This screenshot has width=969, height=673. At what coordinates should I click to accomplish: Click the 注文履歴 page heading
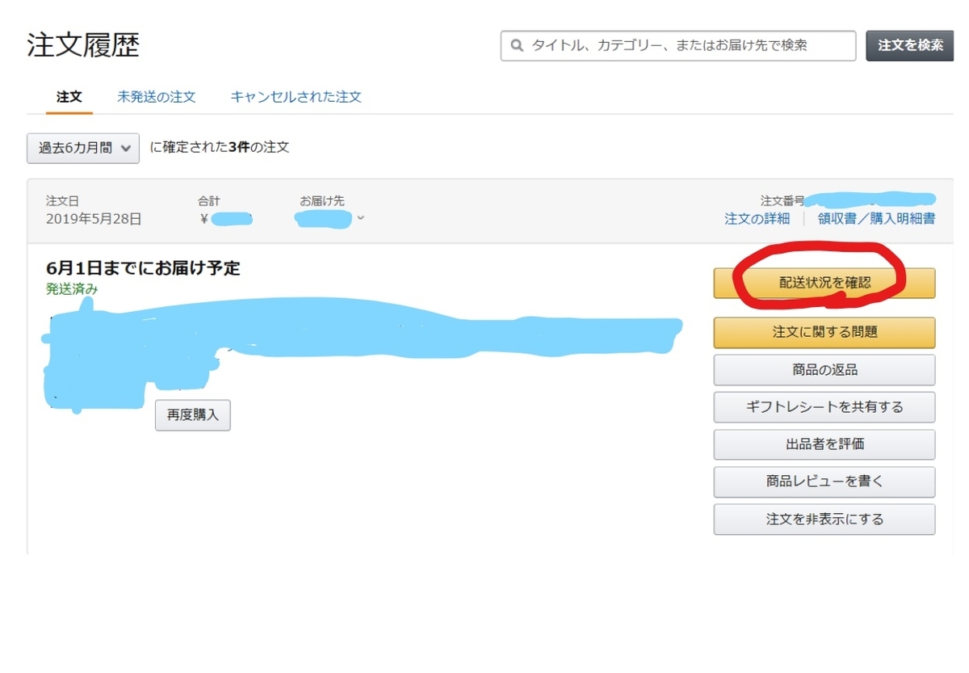tap(83, 45)
